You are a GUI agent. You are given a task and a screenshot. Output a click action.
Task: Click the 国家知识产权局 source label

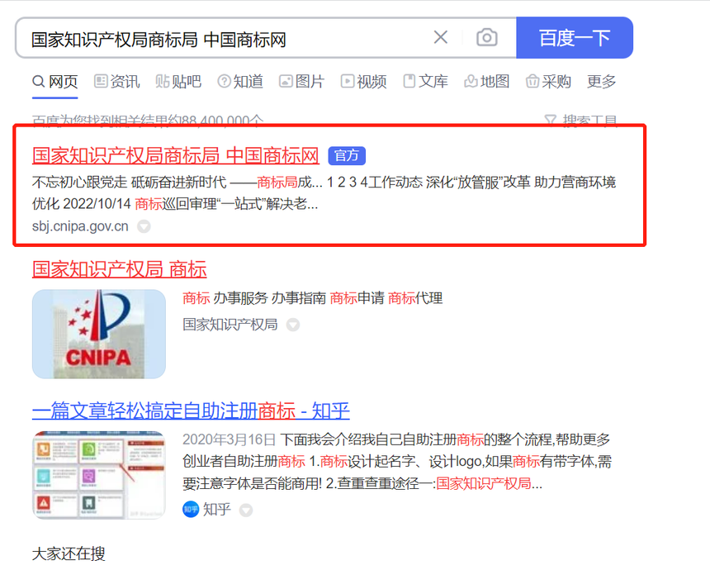[230, 325]
